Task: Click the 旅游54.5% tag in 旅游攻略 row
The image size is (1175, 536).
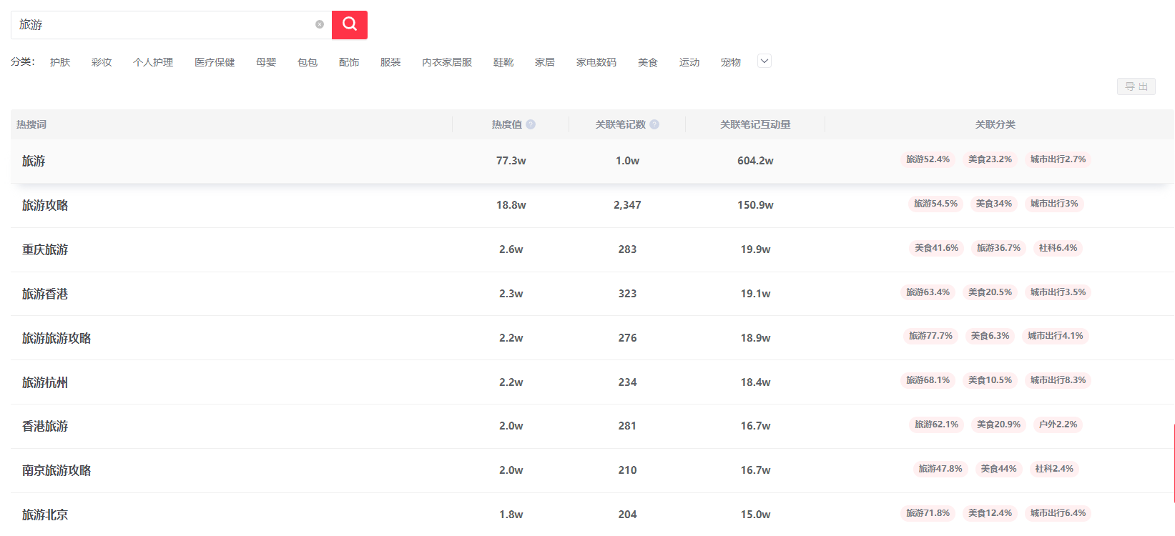Action: click(935, 204)
